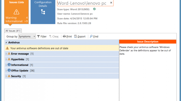
Task: Click 'Scan date: 4/24/2015 12:05:04 PM' text
Action: coord(77,18)
